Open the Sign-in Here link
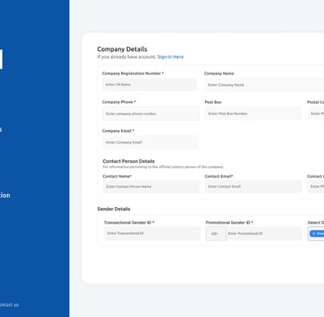324x317 pixels. pos(170,57)
